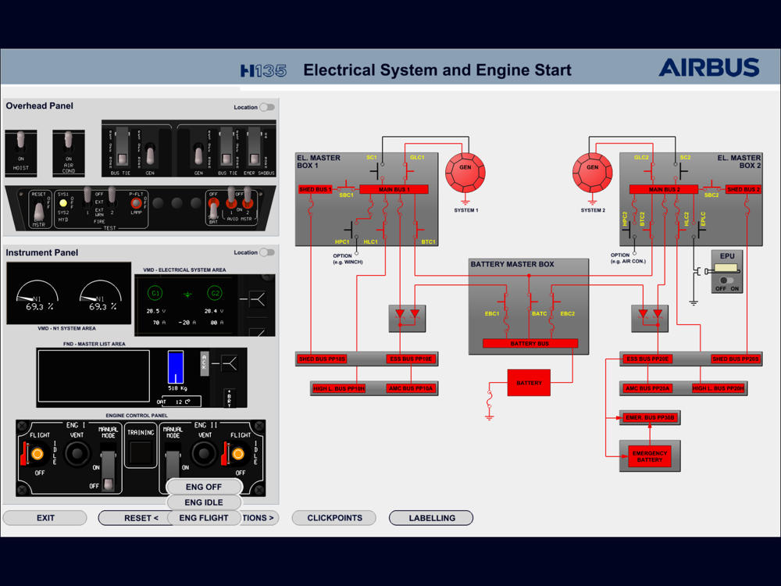Click the HIGH L. BUS PP10H bar

(x=339, y=388)
